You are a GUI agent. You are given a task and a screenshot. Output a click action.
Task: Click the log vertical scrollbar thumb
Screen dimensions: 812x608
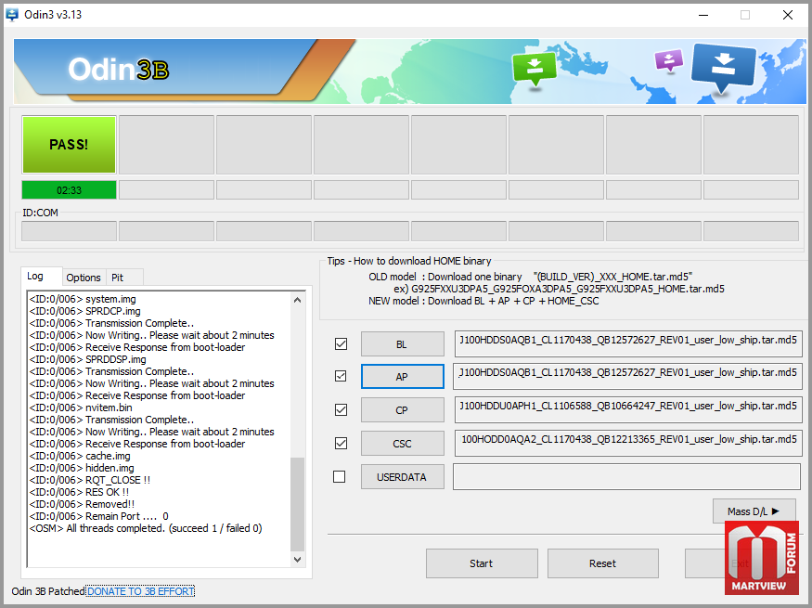[297, 504]
